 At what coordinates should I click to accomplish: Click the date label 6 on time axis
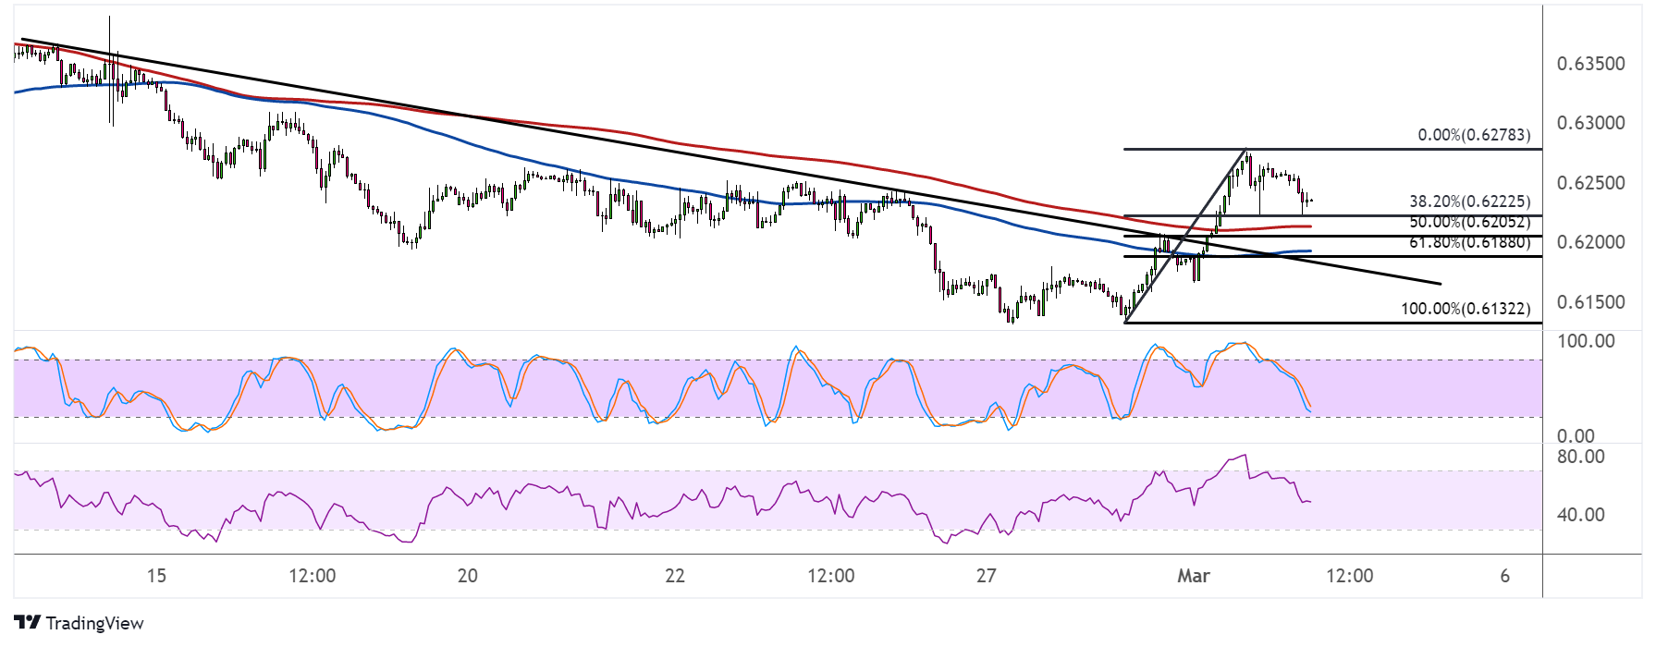click(x=1505, y=576)
